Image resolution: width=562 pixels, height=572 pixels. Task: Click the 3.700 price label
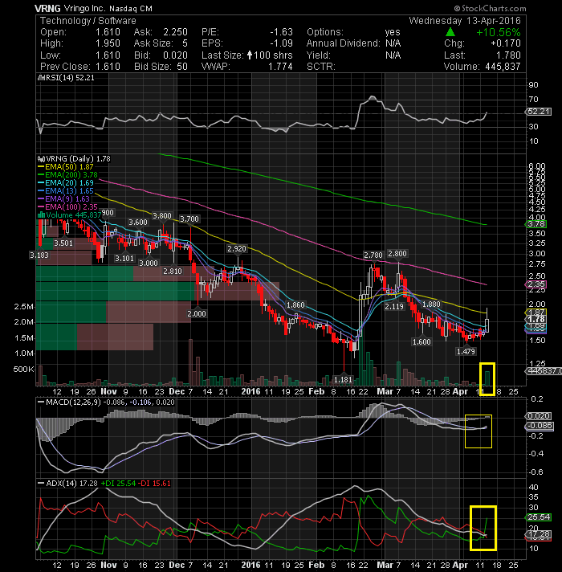click(189, 219)
